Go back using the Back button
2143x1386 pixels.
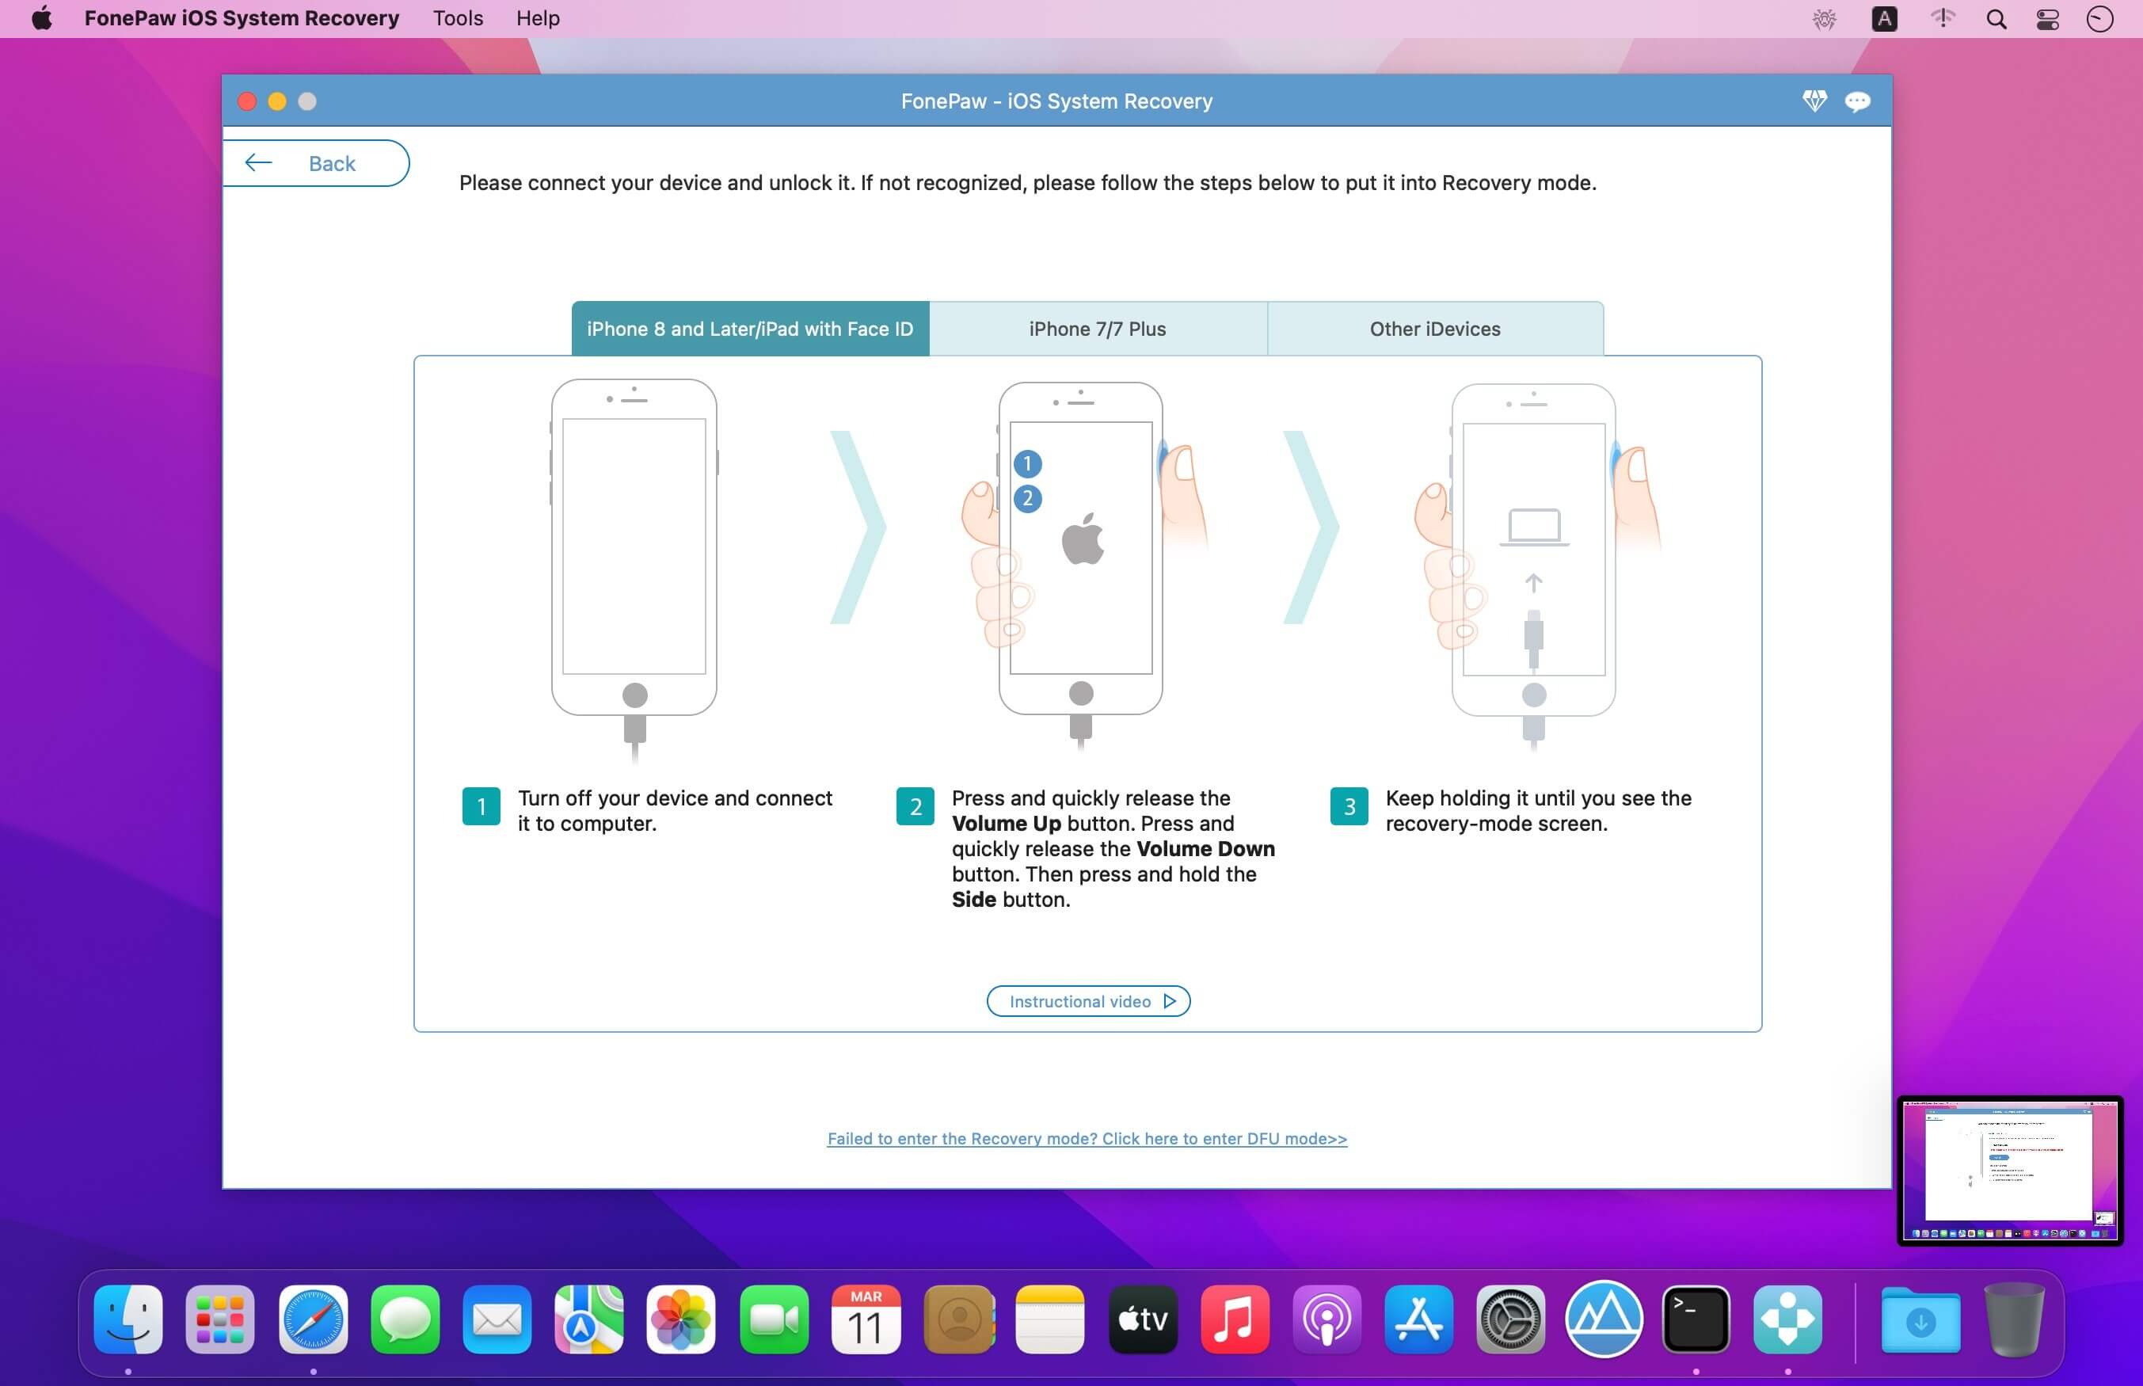coord(316,163)
